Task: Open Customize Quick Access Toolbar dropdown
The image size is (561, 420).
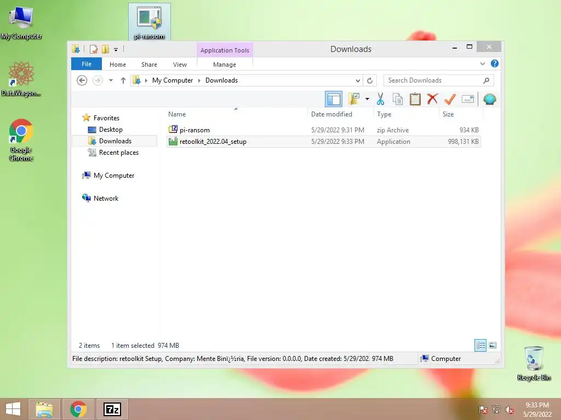Action: point(116,49)
